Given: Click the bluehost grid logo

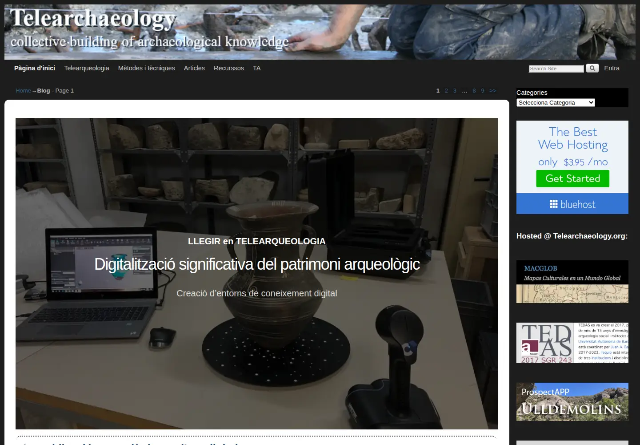Looking at the screenshot, I should pyautogui.click(x=553, y=204).
